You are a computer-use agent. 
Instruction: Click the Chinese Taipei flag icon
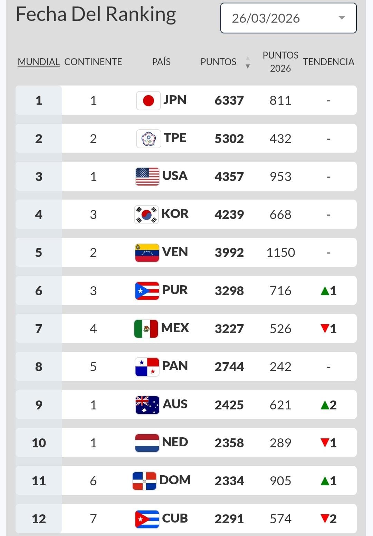click(148, 139)
